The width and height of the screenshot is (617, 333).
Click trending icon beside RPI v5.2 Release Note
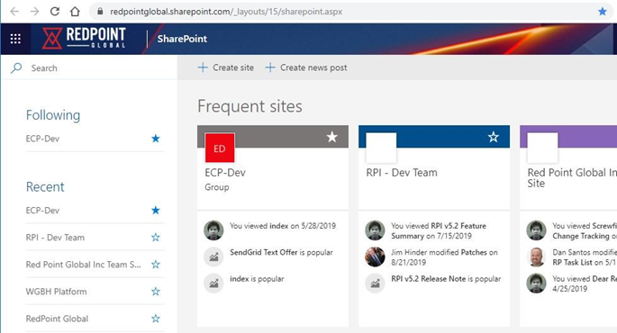[375, 283]
